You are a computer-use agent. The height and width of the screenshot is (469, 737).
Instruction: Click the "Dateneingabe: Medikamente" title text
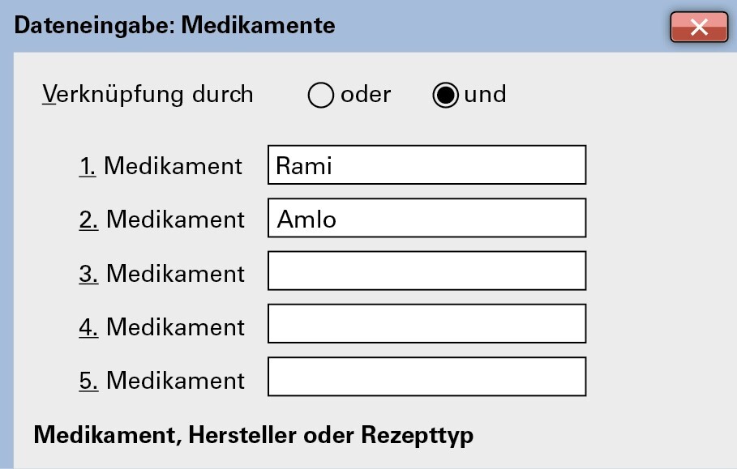pyautogui.click(x=175, y=26)
